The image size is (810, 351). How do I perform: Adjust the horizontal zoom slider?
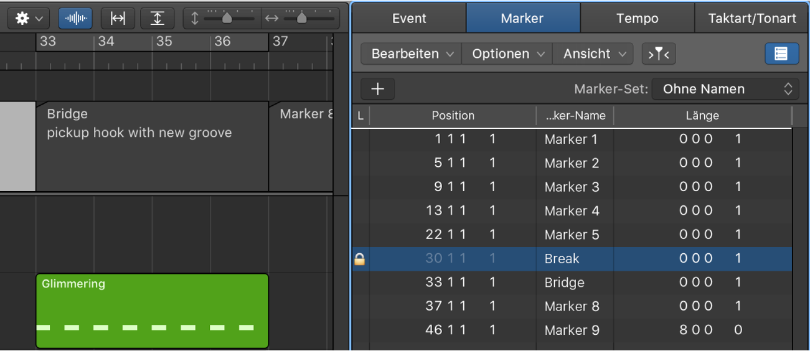click(x=302, y=19)
